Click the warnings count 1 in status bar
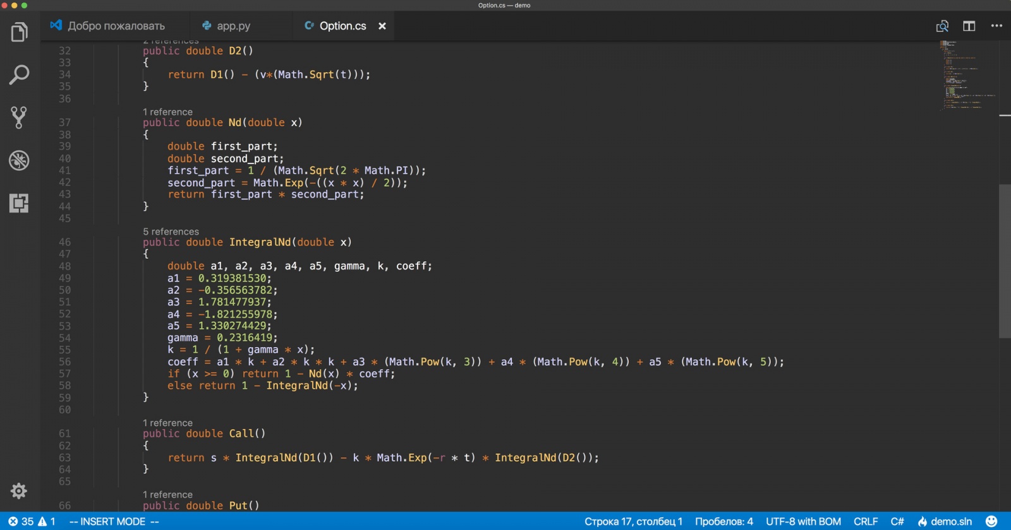1011x530 pixels. [47, 522]
